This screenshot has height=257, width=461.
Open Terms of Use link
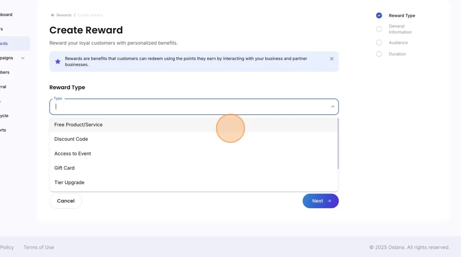[39, 247]
